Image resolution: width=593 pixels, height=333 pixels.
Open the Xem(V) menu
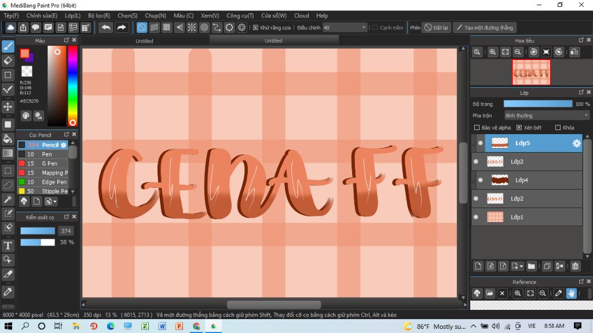[210, 16]
